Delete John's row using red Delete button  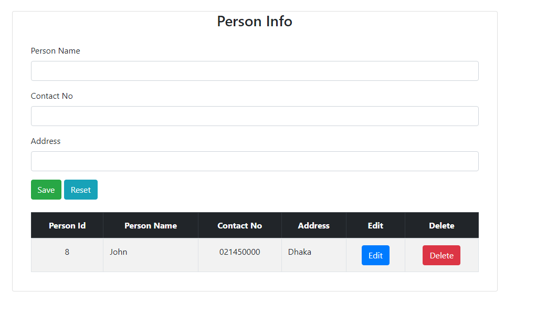(x=442, y=255)
